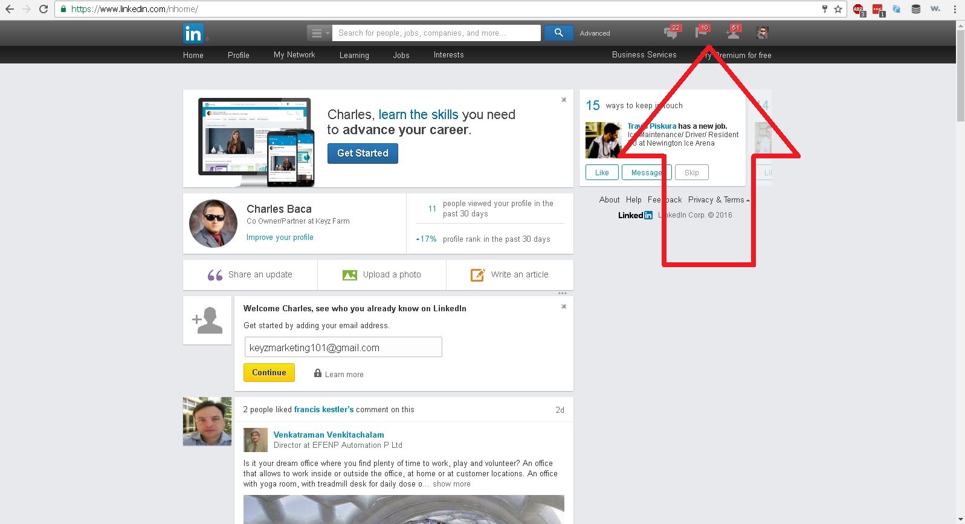This screenshot has height=524, width=965.
Task: Open the ABP Adblock Plus extension icon
Action: (859, 10)
